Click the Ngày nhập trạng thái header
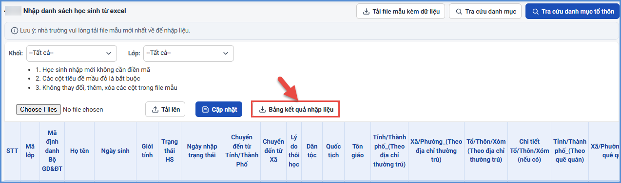The height and width of the screenshot is (183, 621). pos(202,151)
